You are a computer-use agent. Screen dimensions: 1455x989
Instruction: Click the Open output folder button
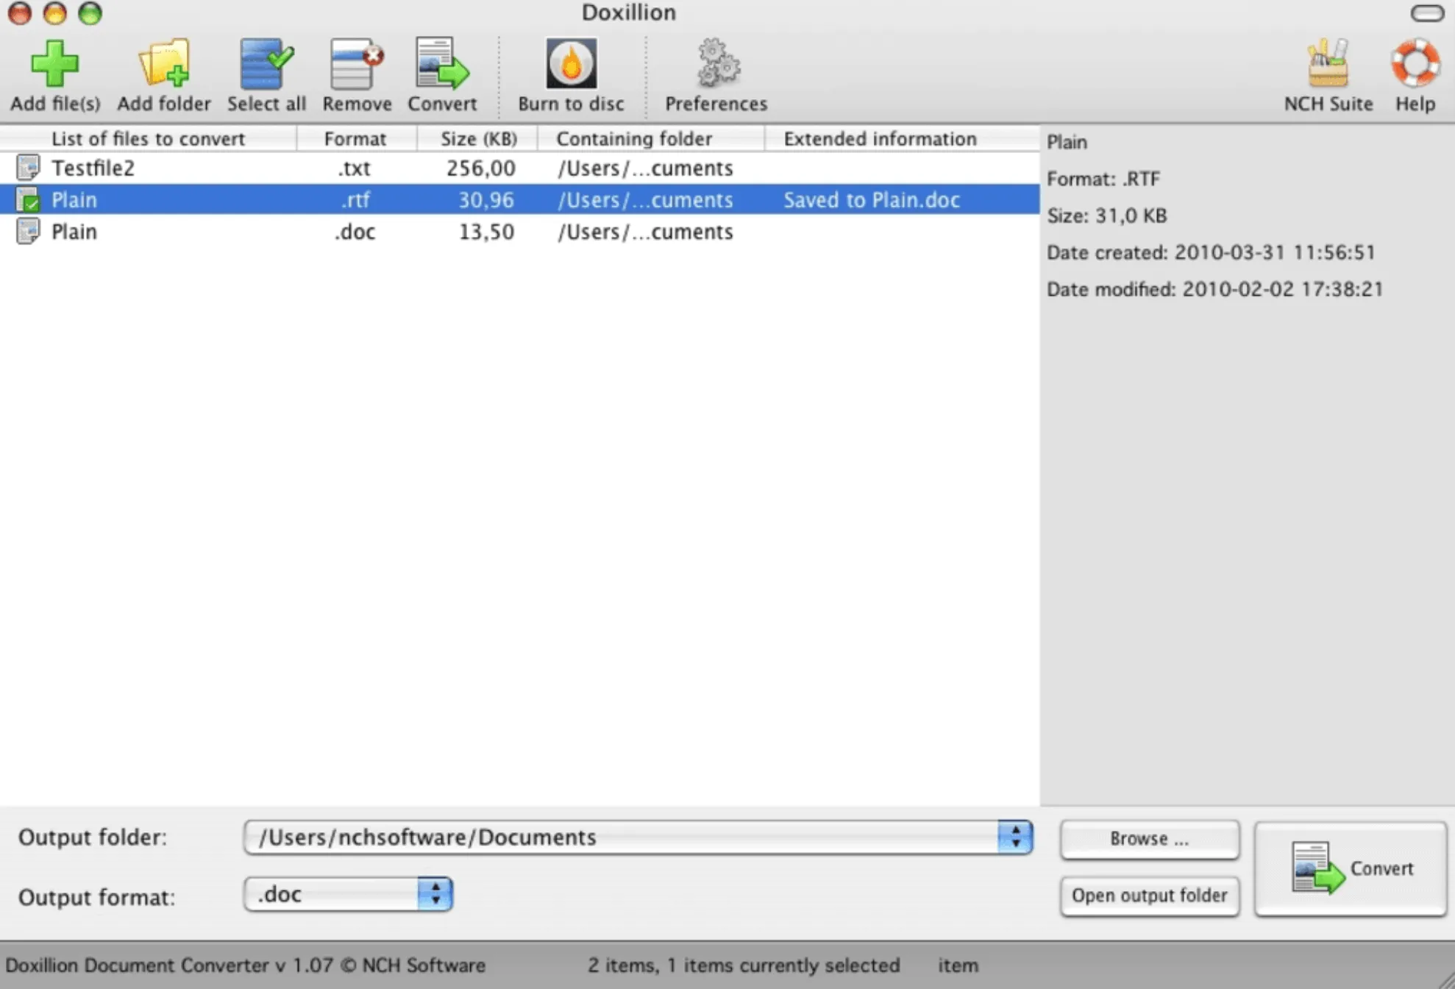[x=1148, y=894]
